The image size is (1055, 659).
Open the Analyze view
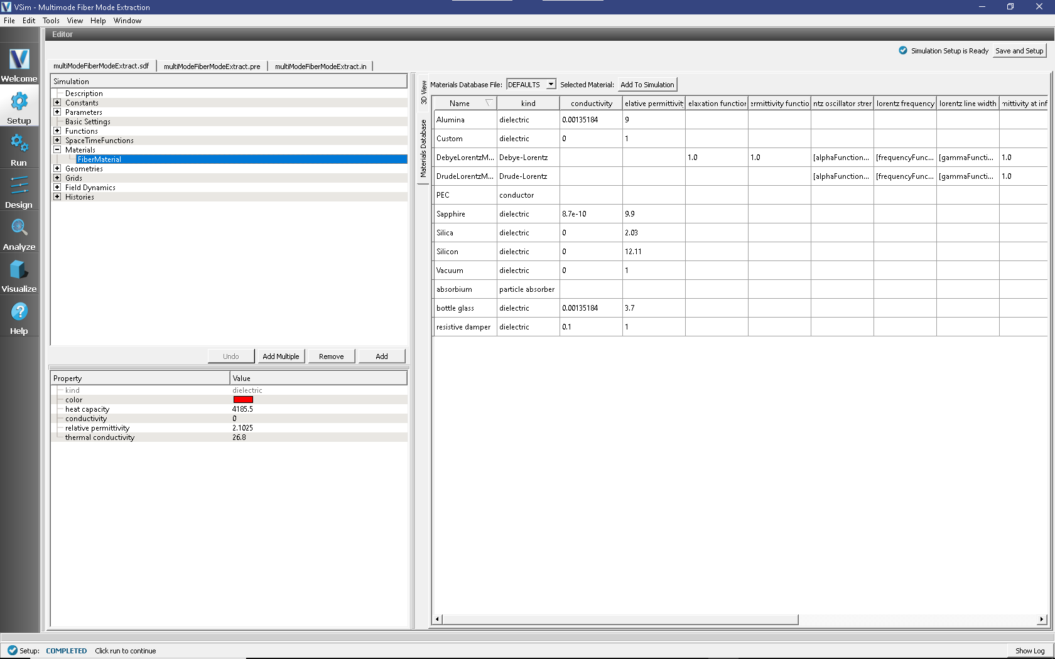pos(19,232)
